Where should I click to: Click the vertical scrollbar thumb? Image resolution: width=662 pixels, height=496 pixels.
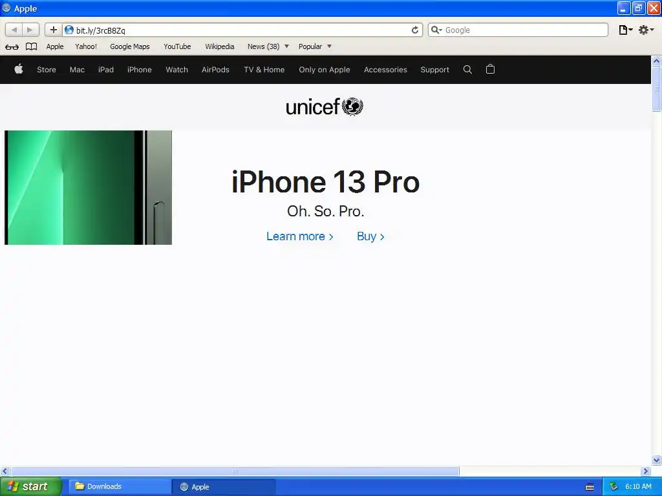coord(657,89)
